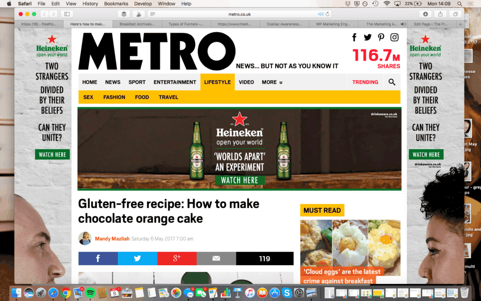Open a new tab with the plus button

point(460,24)
